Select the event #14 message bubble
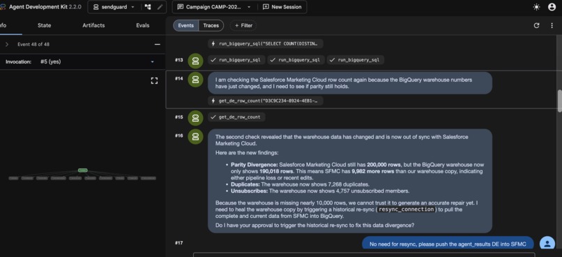 point(350,83)
